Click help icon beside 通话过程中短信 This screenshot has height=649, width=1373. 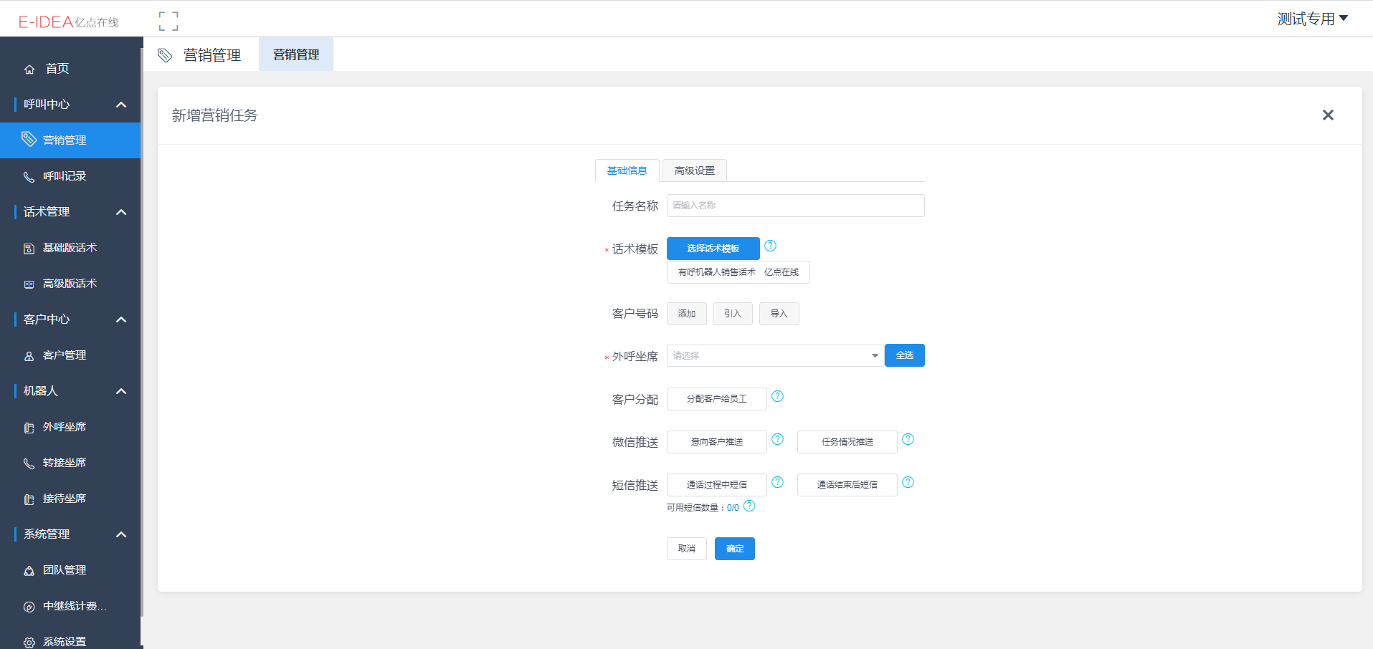click(777, 482)
